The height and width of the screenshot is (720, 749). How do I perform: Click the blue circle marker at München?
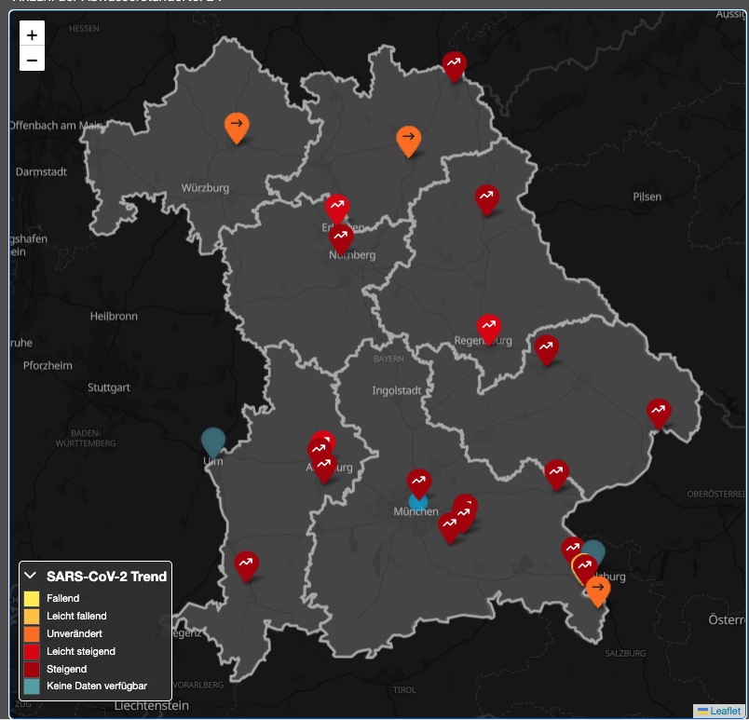tap(418, 503)
